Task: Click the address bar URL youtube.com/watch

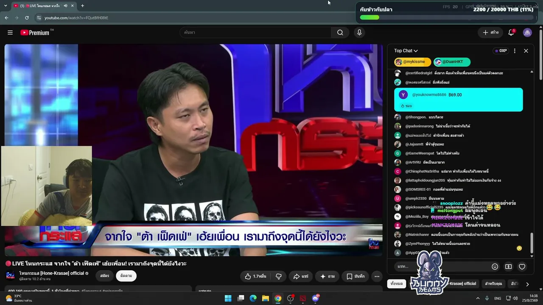Action: (76, 18)
